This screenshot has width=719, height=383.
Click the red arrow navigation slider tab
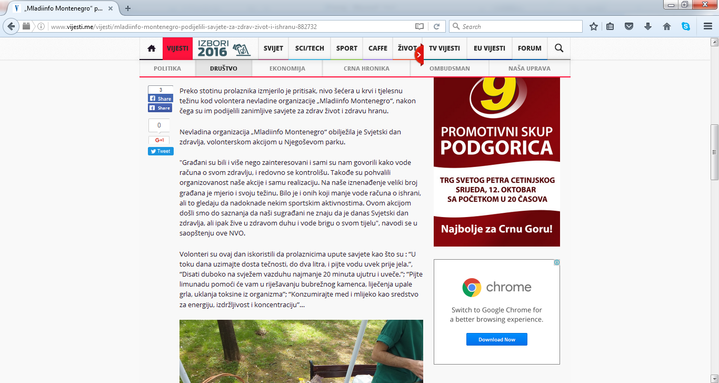click(419, 54)
